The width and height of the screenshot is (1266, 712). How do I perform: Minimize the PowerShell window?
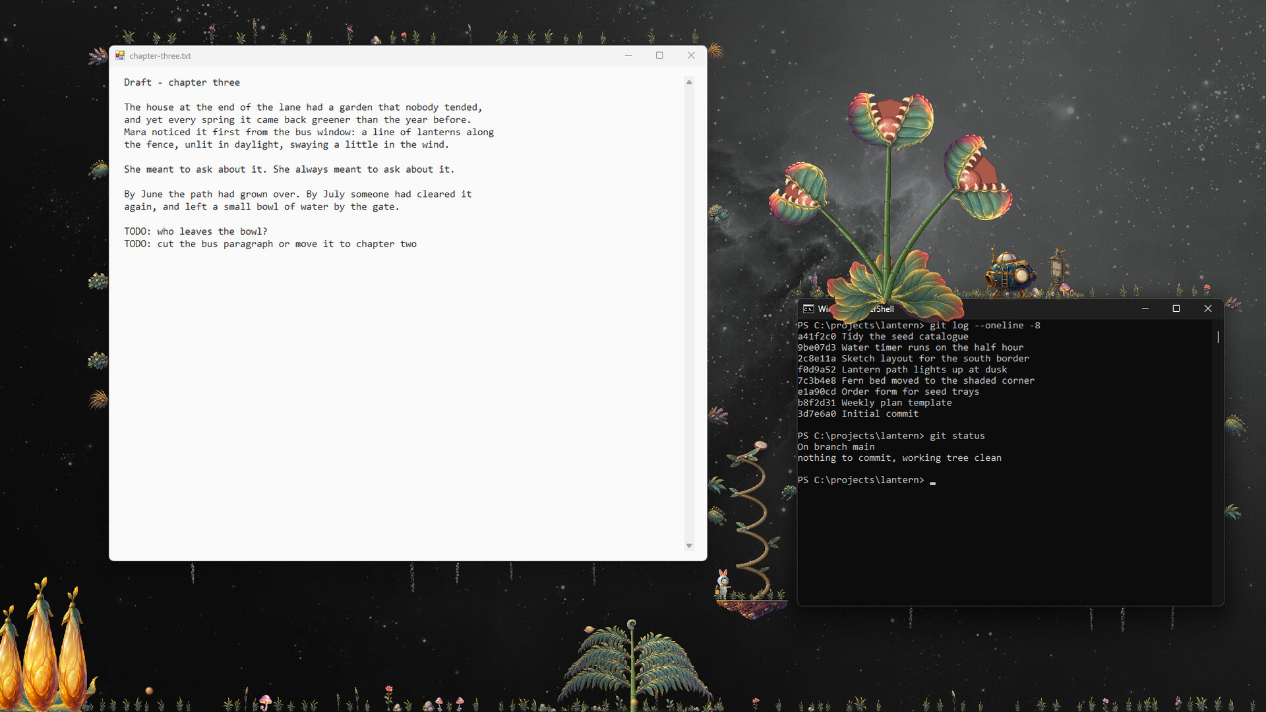[1145, 309]
